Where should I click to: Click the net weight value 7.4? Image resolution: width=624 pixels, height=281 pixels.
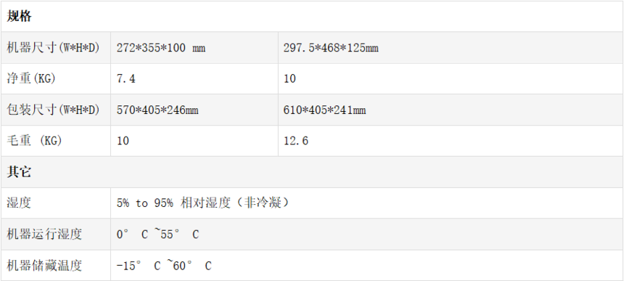[x=126, y=79]
